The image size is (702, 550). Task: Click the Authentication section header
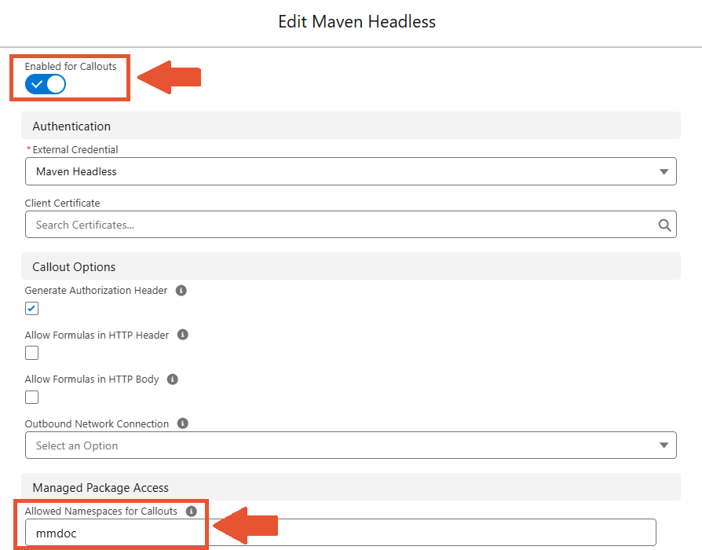coord(350,126)
